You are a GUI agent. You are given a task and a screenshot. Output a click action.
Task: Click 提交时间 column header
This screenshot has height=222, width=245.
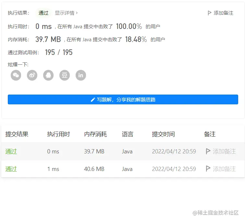point(164,134)
